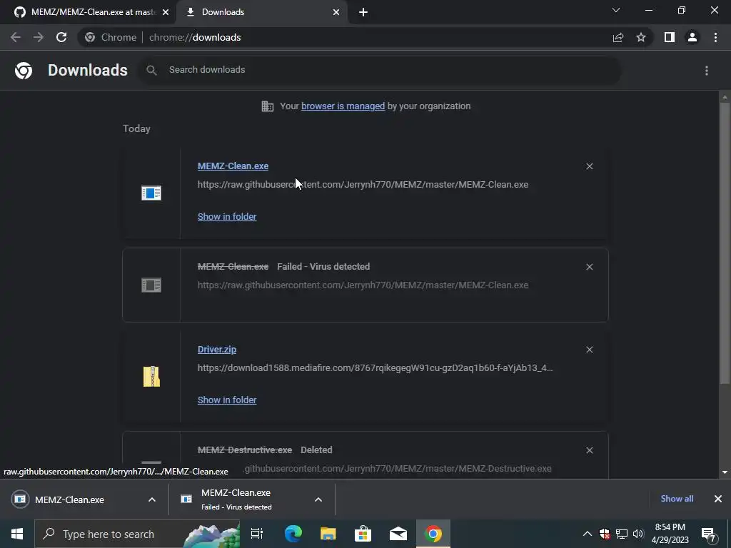The image size is (731, 548).
Task: Open the profile avatar icon
Action: [x=692, y=37]
